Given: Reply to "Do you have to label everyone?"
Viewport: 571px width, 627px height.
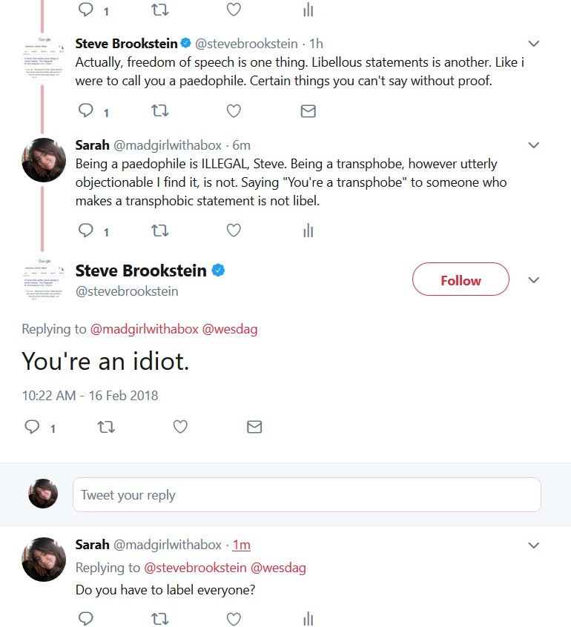Looking at the screenshot, I should coord(85,618).
